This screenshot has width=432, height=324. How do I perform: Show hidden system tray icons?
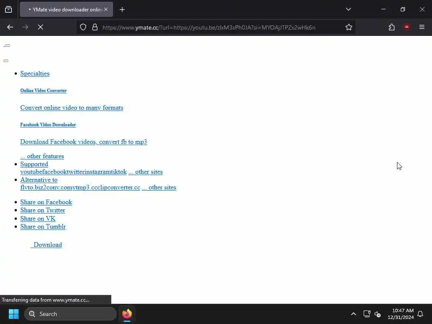click(x=354, y=314)
